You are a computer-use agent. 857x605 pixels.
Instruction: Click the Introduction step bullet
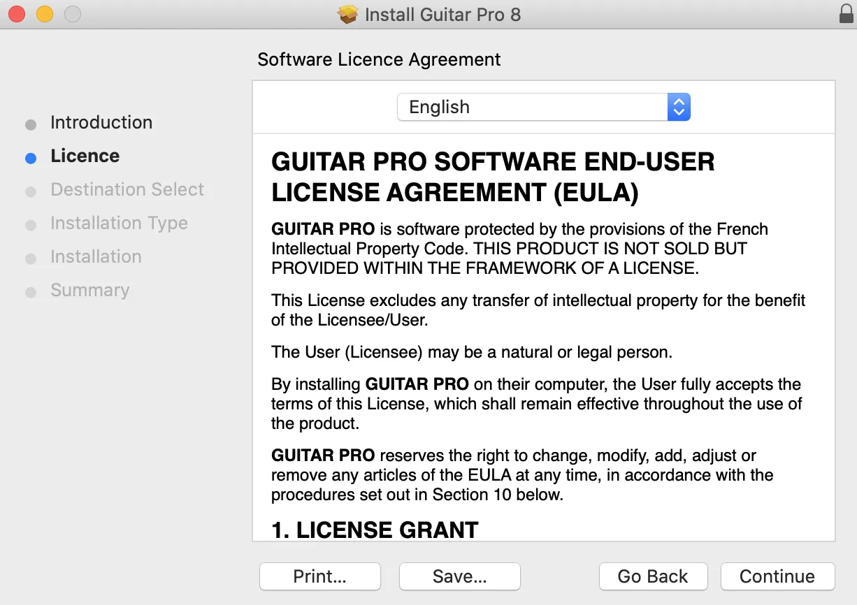(31, 125)
